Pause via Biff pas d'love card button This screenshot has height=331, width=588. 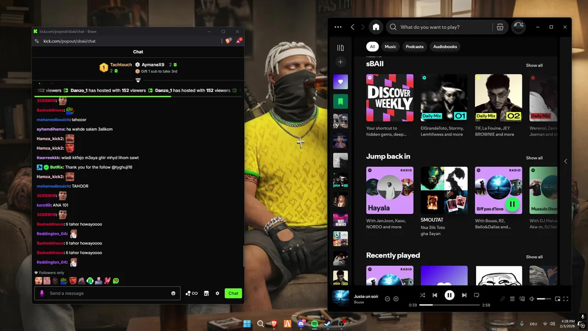(512, 204)
